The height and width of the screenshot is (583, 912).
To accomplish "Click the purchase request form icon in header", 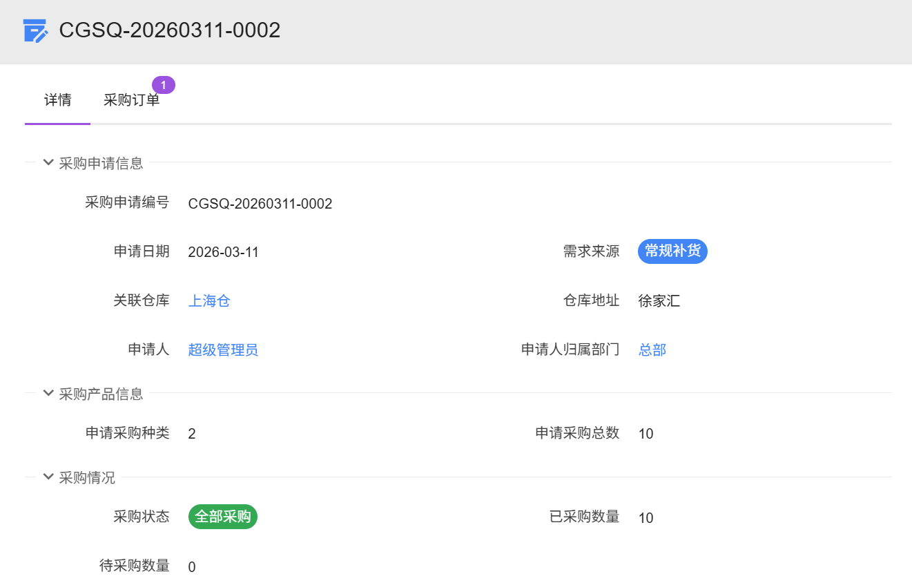I will [x=35, y=31].
